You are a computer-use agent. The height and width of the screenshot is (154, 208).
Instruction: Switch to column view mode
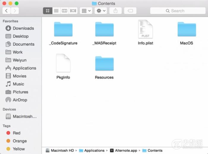click(64, 11)
